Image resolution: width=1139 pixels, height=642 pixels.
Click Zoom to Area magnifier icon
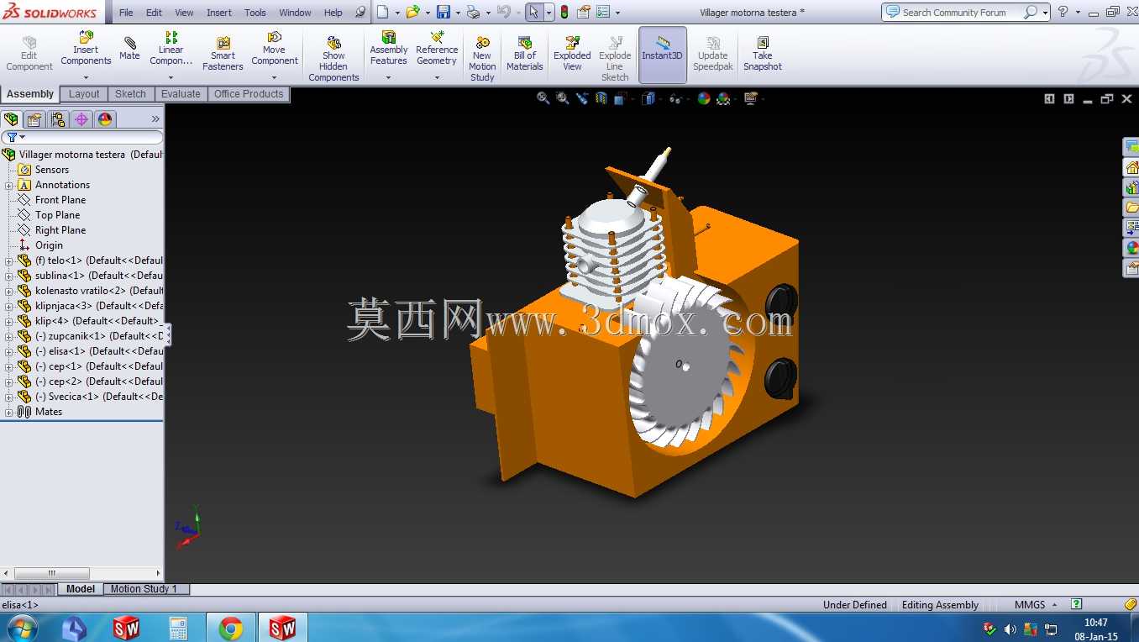[563, 98]
